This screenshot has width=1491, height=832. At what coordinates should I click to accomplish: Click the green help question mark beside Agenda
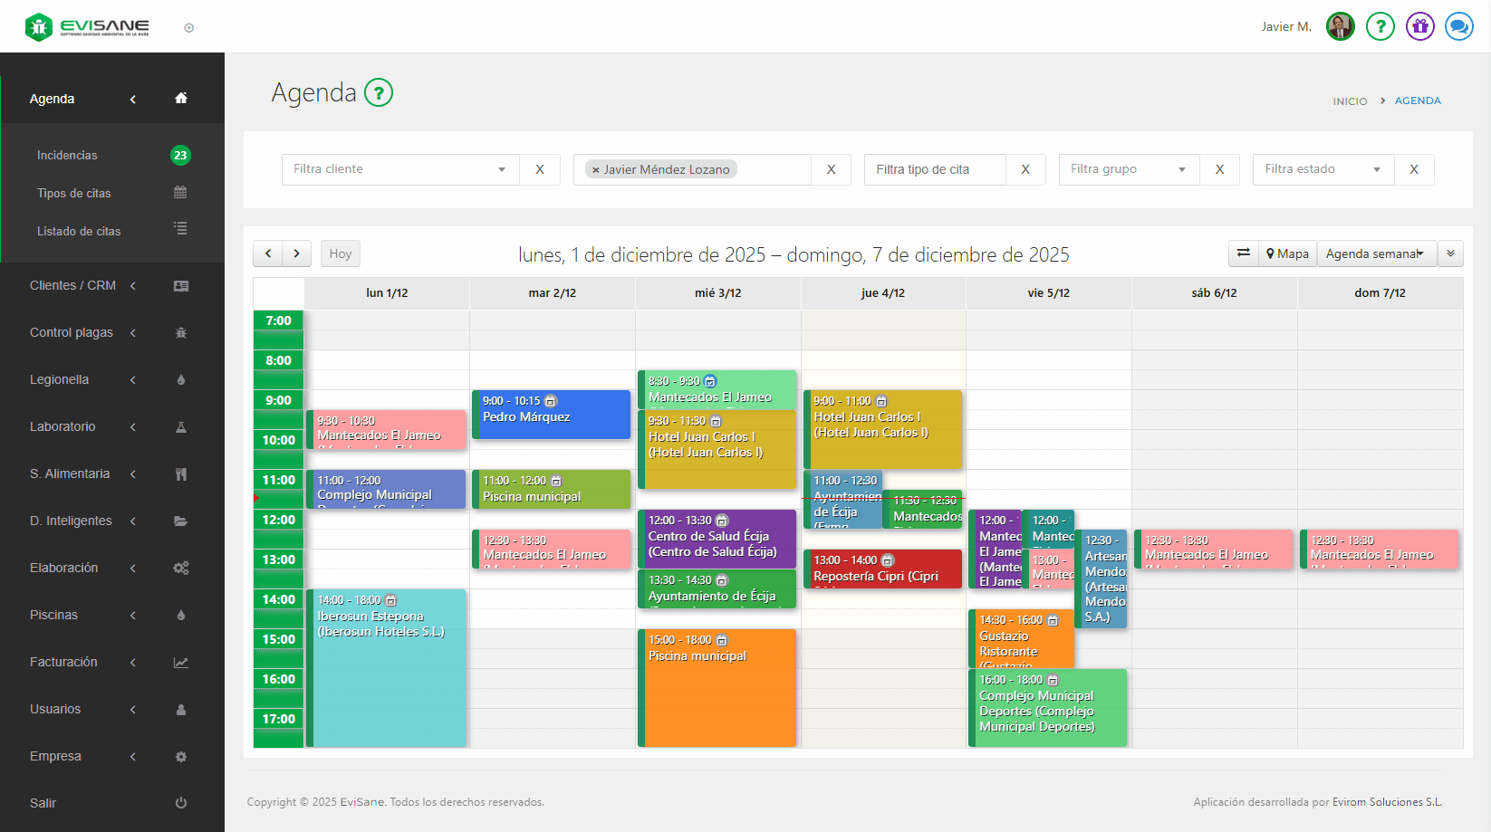(380, 92)
